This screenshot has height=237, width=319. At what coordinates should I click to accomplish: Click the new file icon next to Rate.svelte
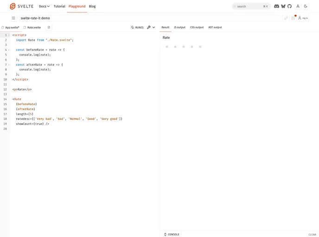point(49,27)
